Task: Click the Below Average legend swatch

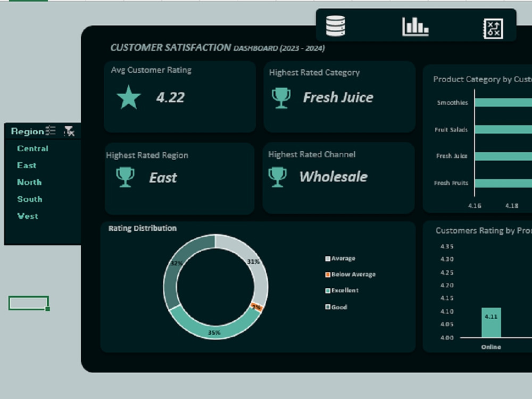Action: 328,275
